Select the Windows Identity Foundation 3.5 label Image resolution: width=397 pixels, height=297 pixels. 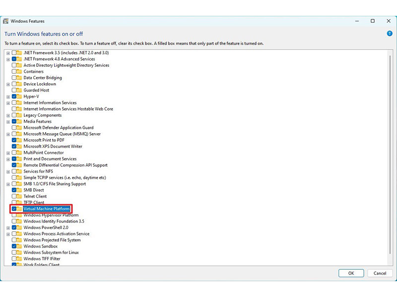(54, 221)
